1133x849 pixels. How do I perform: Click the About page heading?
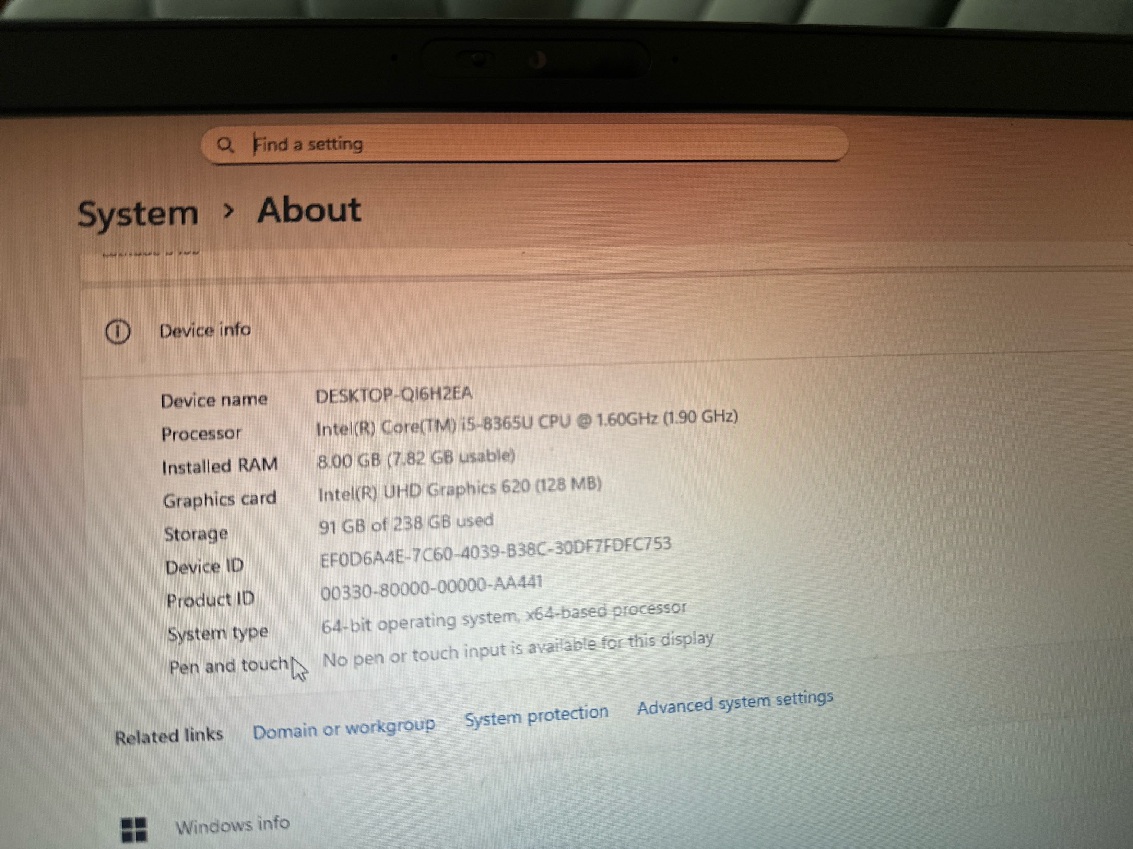click(x=309, y=210)
